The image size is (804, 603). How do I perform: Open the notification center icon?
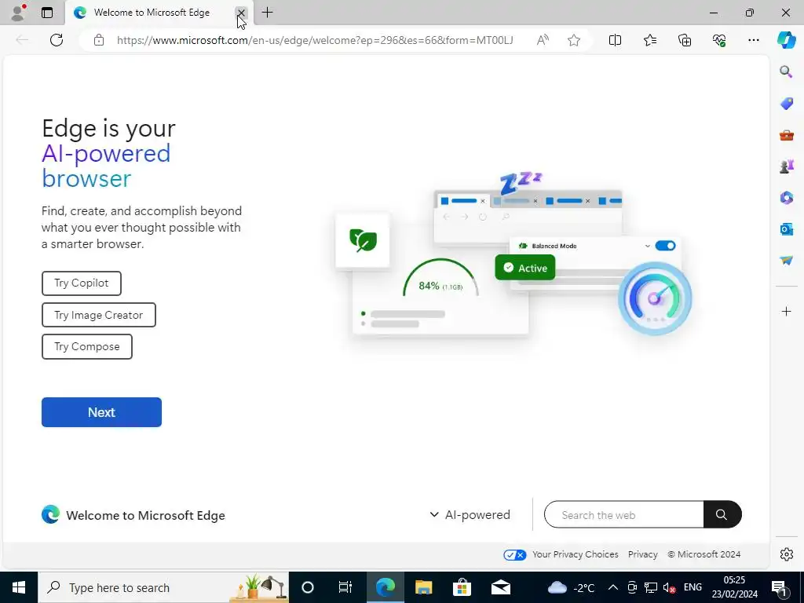(780, 587)
